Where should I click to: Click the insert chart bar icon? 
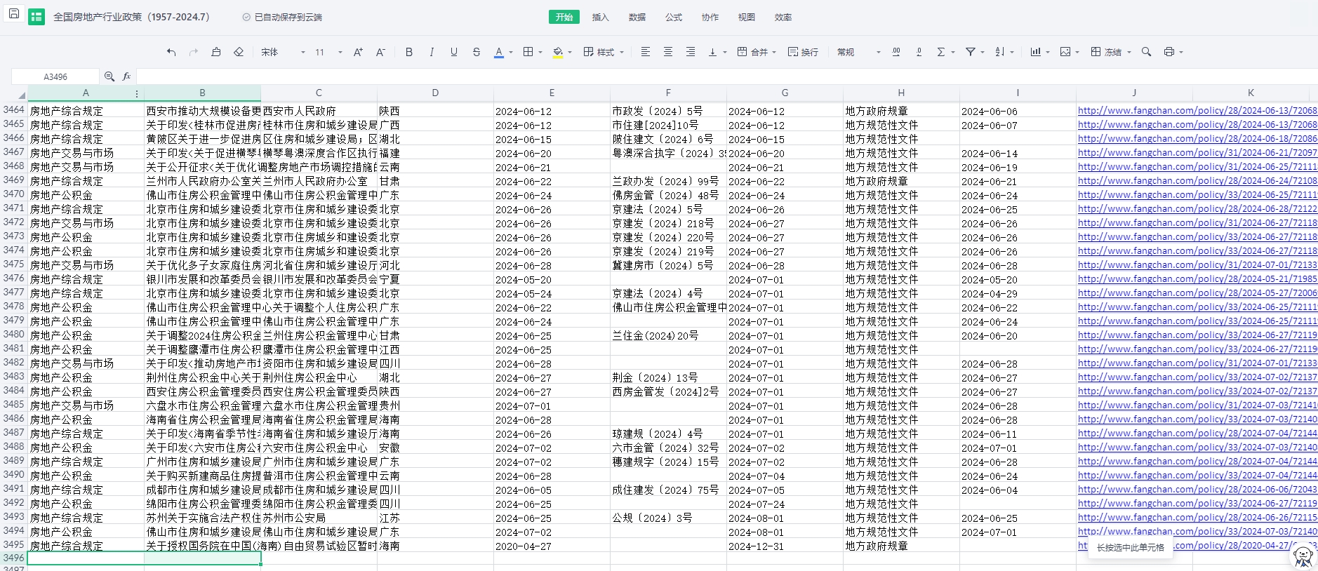1035,52
